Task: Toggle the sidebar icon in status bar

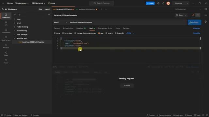Action: (2, 115)
